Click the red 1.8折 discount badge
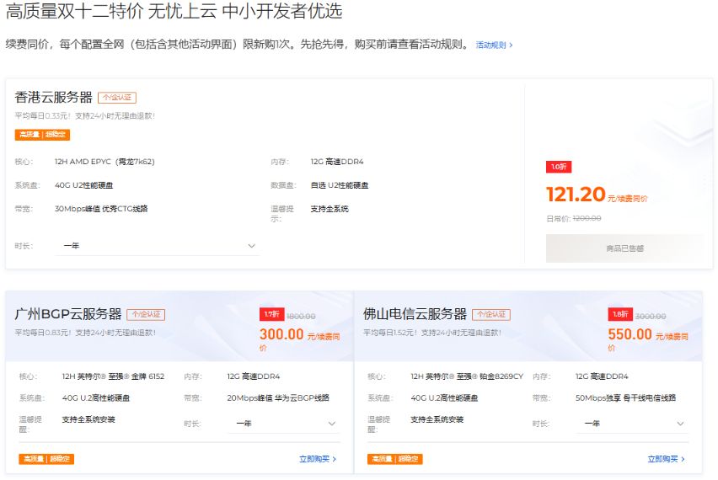The width and height of the screenshot is (718, 480). (x=619, y=314)
